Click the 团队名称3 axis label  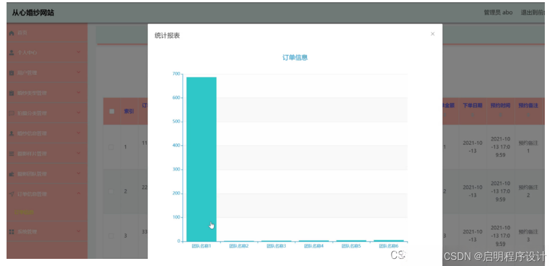point(276,246)
